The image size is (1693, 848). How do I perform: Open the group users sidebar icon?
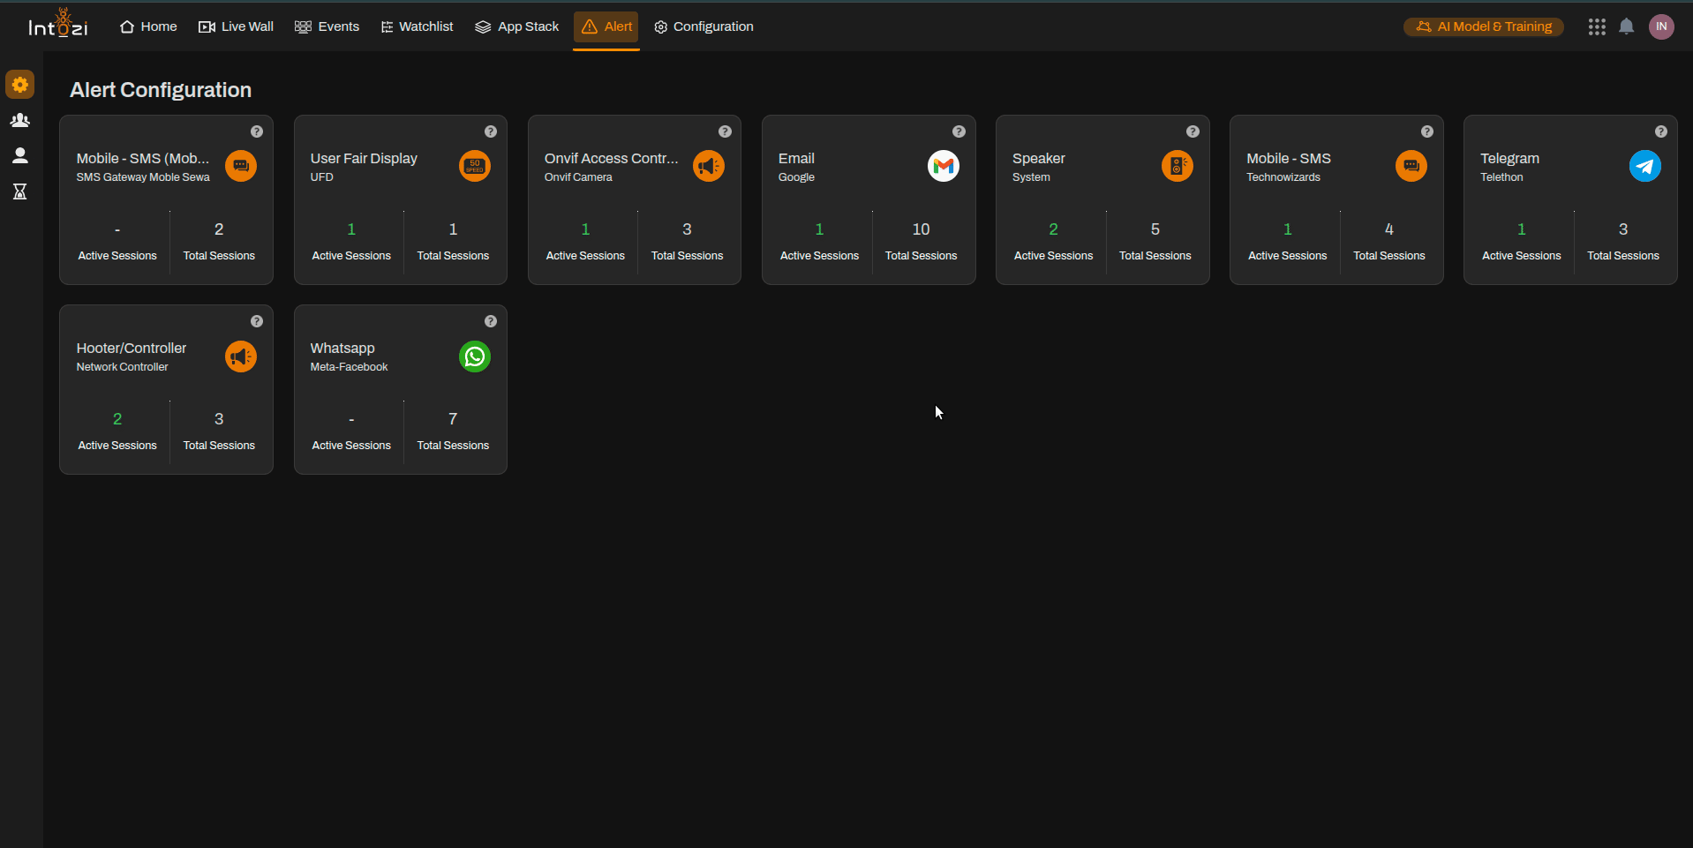(x=19, y=120)
